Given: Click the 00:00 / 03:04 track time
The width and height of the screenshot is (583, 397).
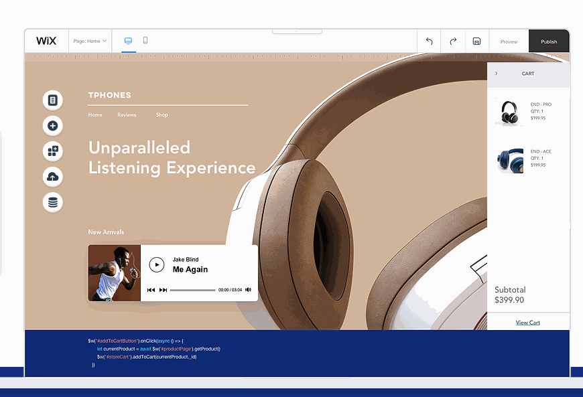Looking at the screenshot, I should pyautogui.click(x=230, y=290).
